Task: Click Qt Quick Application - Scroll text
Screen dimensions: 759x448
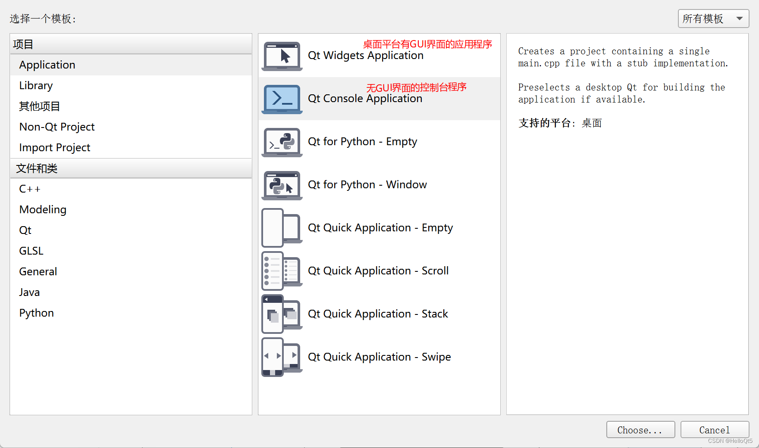Action: (378, 271)
